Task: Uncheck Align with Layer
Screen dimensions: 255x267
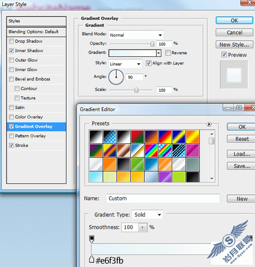Action: (148, 63)
